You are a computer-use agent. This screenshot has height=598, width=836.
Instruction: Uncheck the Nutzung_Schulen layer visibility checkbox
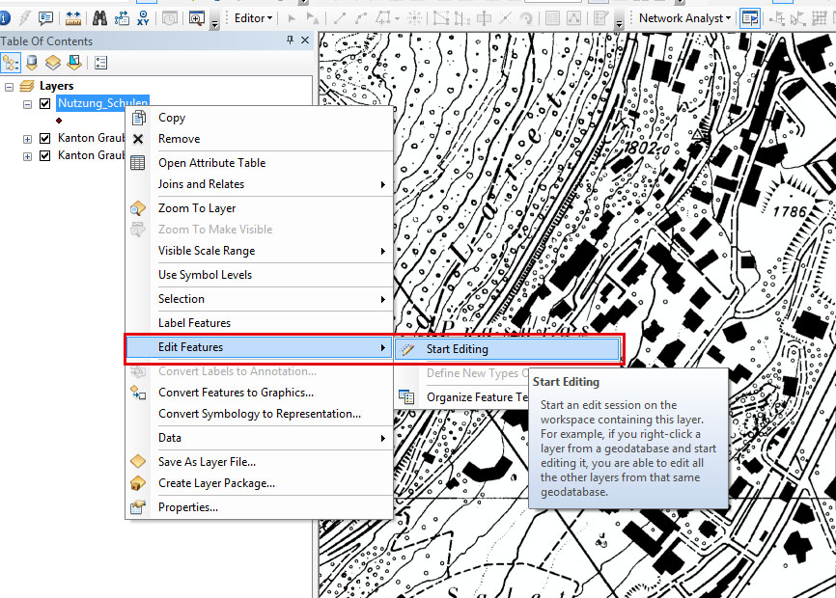[x=44, y=104]
